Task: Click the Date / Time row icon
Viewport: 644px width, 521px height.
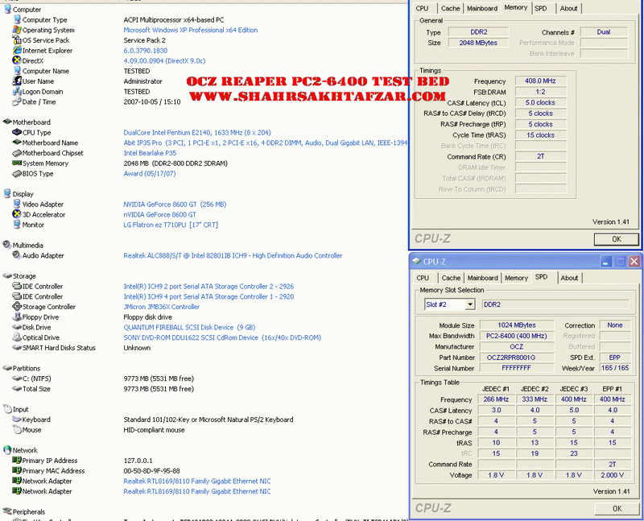Action: coord(17,101)
